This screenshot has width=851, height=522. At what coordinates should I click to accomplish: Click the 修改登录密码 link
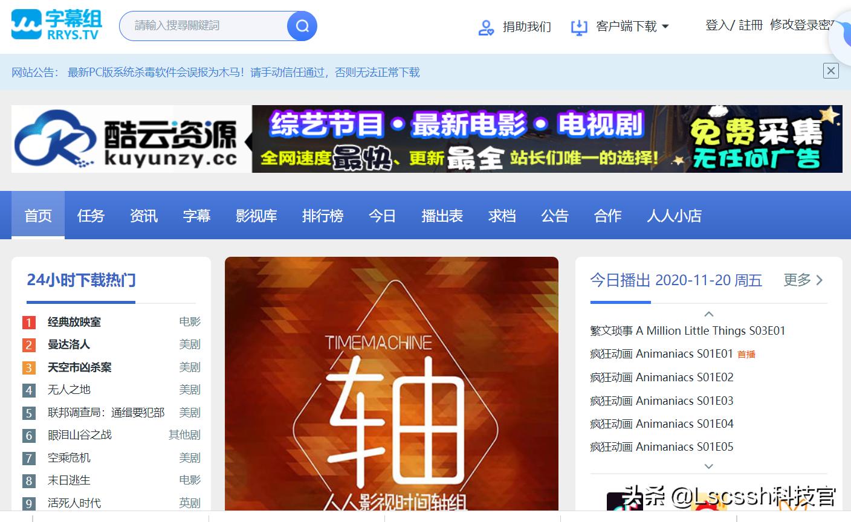tap(802, 25)
